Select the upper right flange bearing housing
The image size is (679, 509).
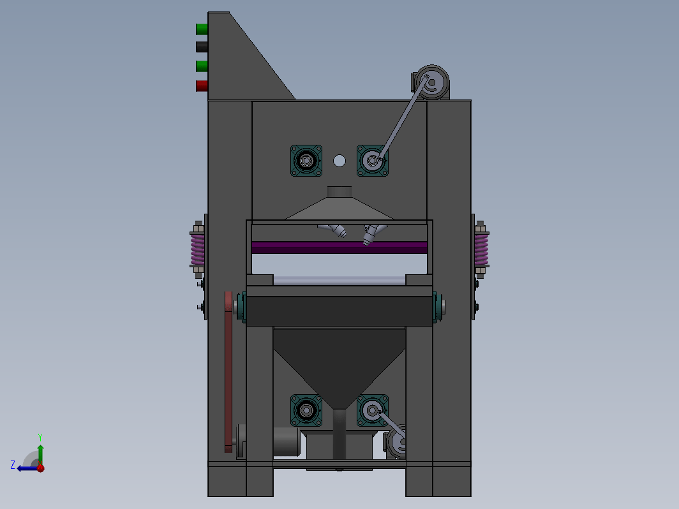373,161
